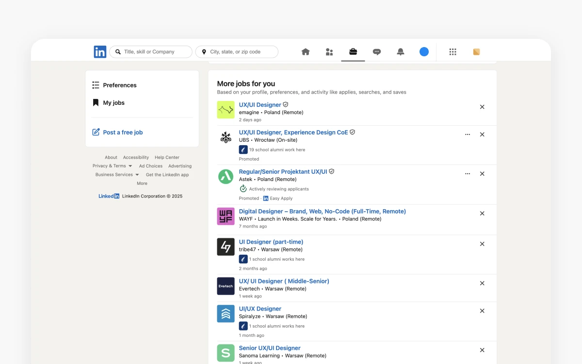Dismiss the WAYF Digital Designer job
The width and height of the screenshot is (582, 364).
click(482, 214)
